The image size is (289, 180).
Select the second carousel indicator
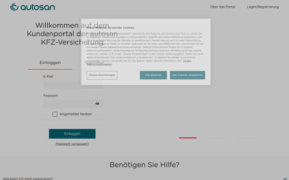pos(217,138)
